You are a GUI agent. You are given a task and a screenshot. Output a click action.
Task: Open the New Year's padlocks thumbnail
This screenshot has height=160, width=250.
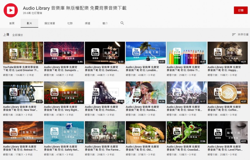[x=23, y=93]
